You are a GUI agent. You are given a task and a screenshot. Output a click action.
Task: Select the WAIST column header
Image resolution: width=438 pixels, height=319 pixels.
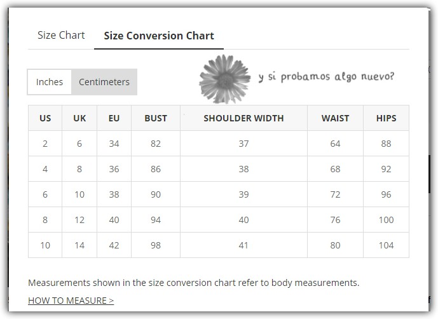[x=335, y=118]
